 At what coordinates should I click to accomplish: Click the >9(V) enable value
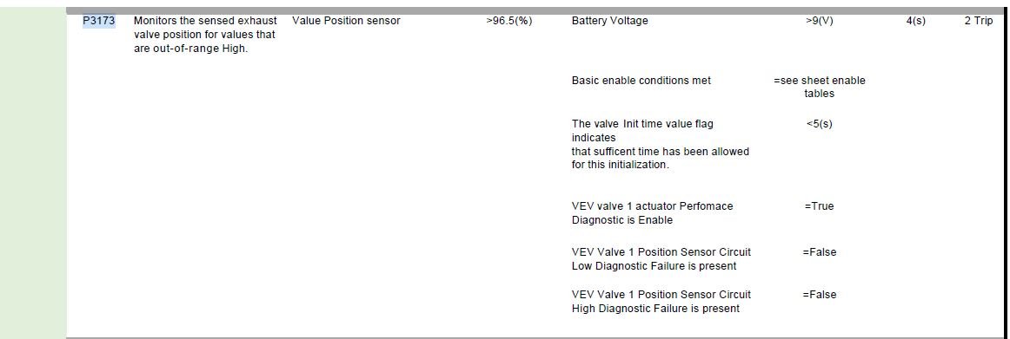(x=820, y=21)
